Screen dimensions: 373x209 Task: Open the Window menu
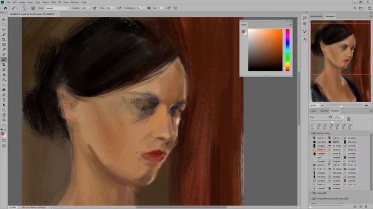(75, 2)
